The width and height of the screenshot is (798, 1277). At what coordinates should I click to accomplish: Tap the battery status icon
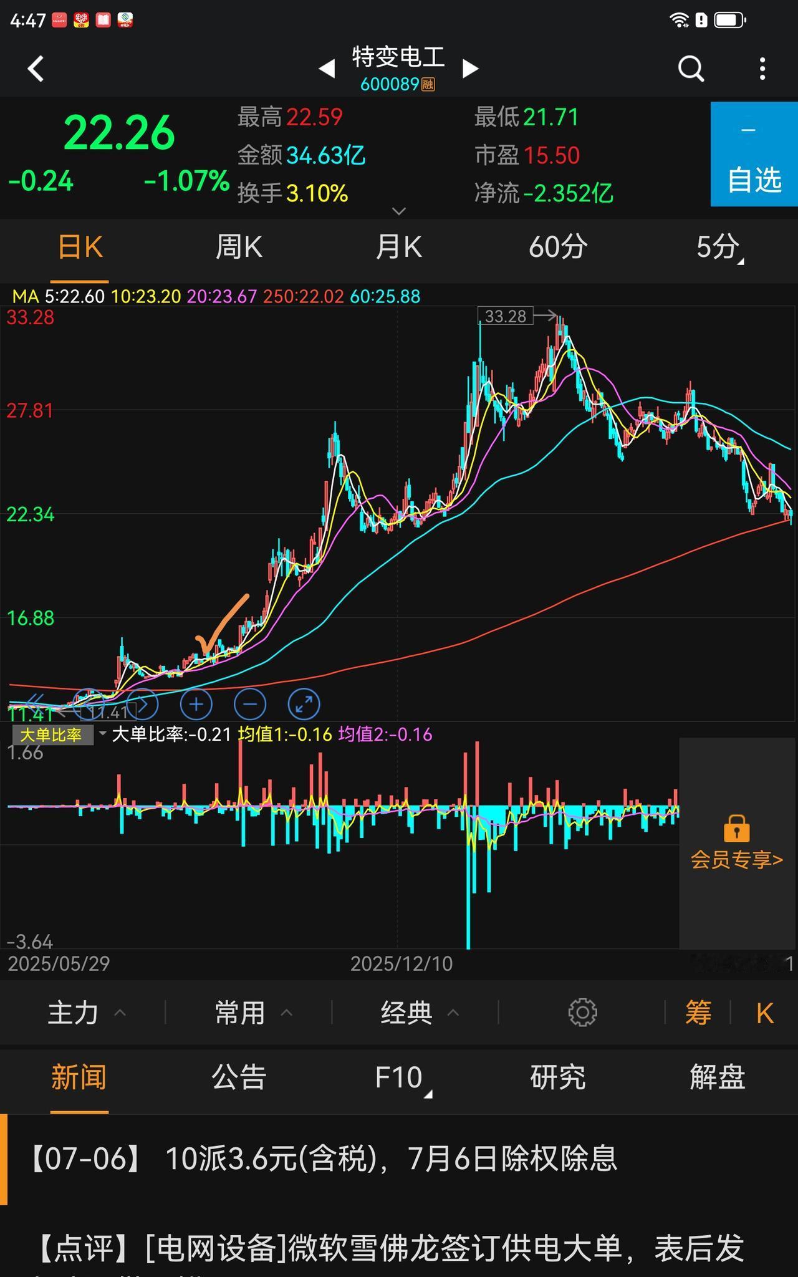(x=730, y=20)
